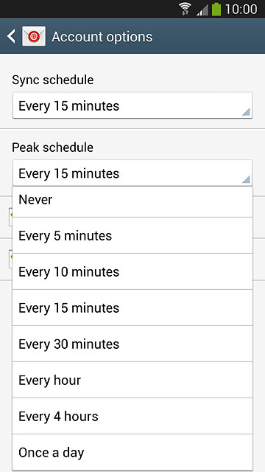Open the Peak schedule dropdown
The image size is (265, 472).
pos(132,173)
